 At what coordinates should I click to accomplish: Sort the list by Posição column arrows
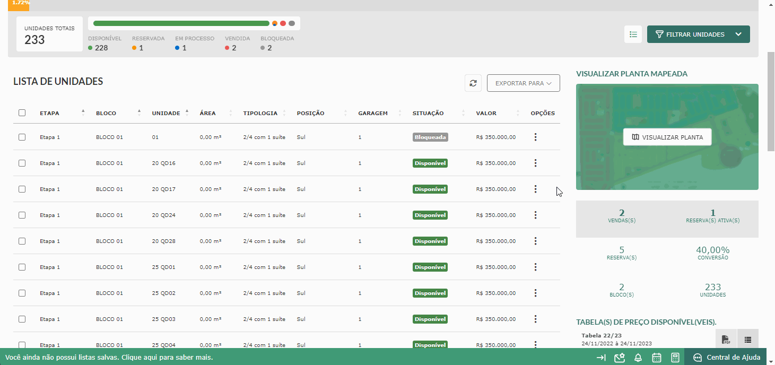[x=345, y=113]
